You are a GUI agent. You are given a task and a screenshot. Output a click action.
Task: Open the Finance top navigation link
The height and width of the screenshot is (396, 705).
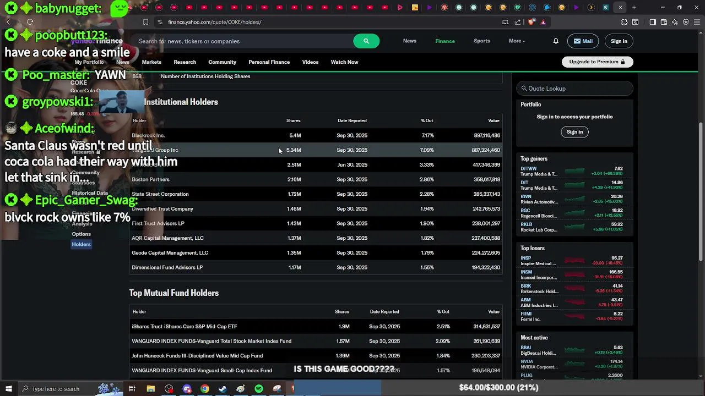pos(444,41)
